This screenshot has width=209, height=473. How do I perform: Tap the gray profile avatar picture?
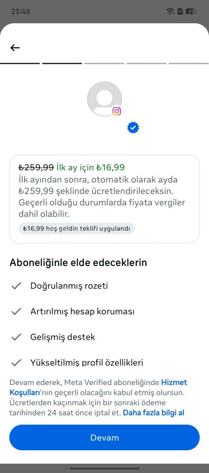(104, 99)
